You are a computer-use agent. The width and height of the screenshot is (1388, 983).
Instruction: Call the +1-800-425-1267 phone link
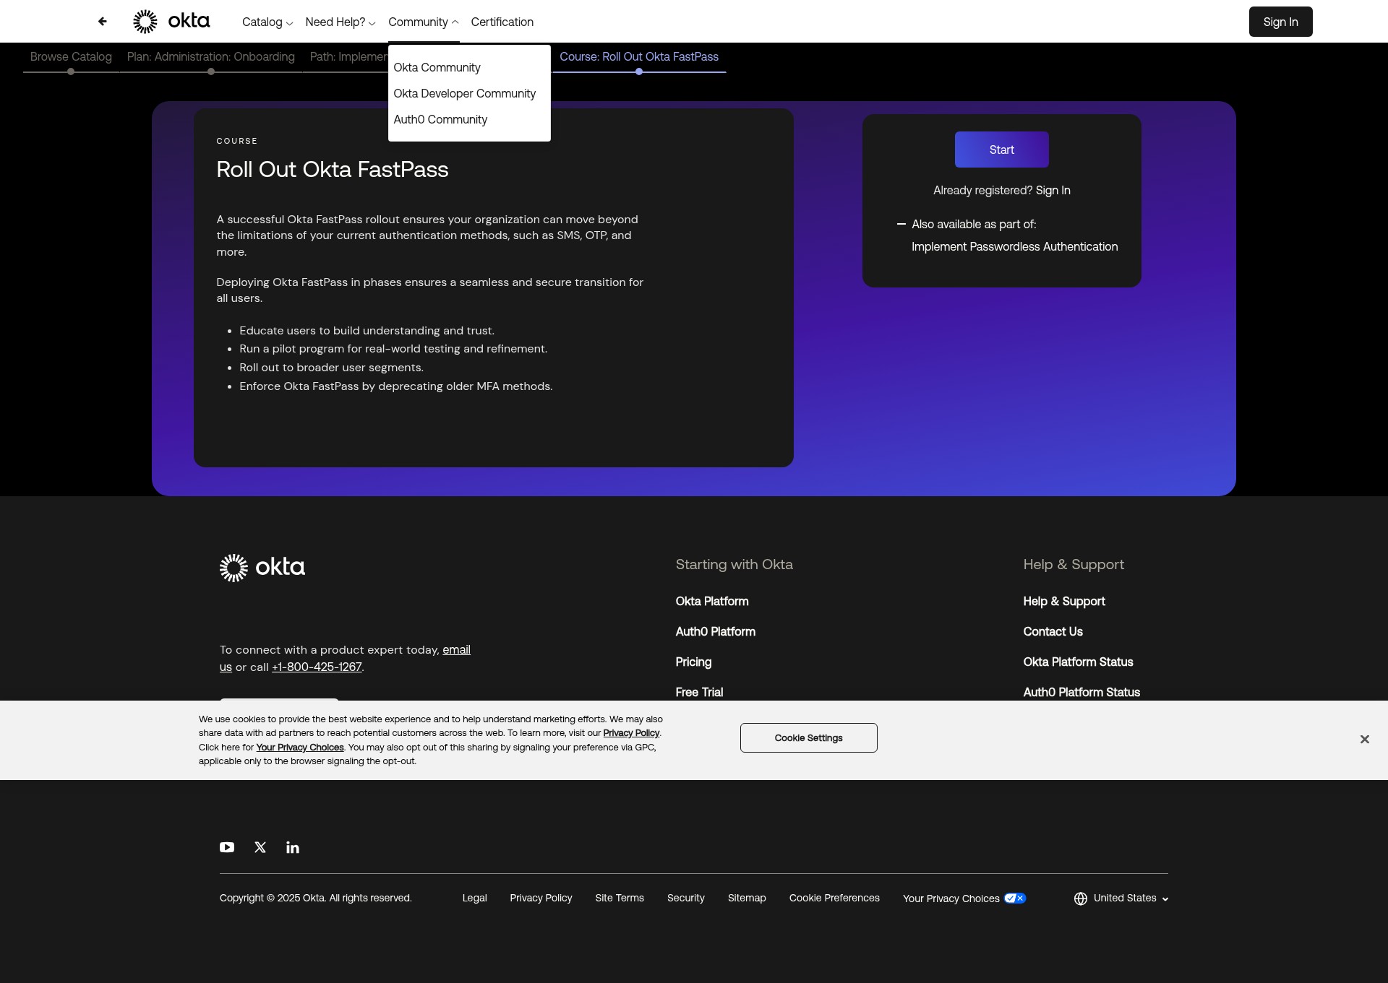click(x=317, y=667)
